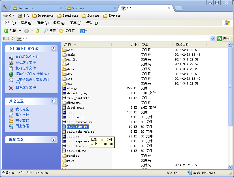Viewport: 234px width, 177px height.
Task: Select the cache folder icon
Action: click(64, 55)
